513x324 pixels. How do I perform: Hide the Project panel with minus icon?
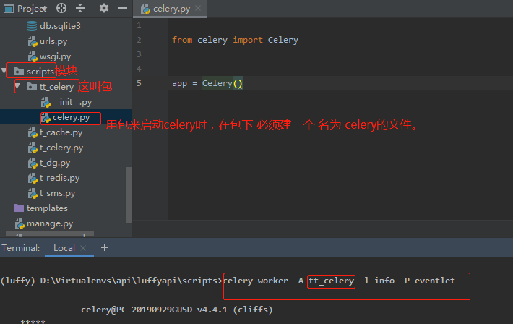click(x=123, y=8)
